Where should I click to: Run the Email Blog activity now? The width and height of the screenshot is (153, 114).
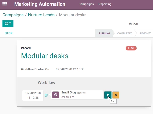108,95
